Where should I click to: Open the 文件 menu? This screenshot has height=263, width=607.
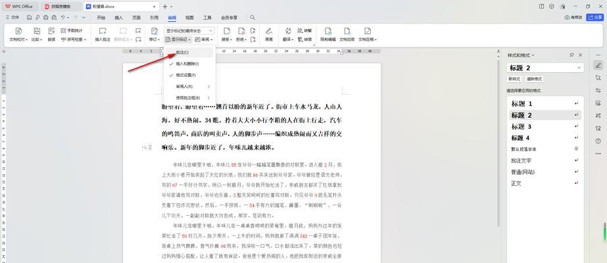[12, 17]
